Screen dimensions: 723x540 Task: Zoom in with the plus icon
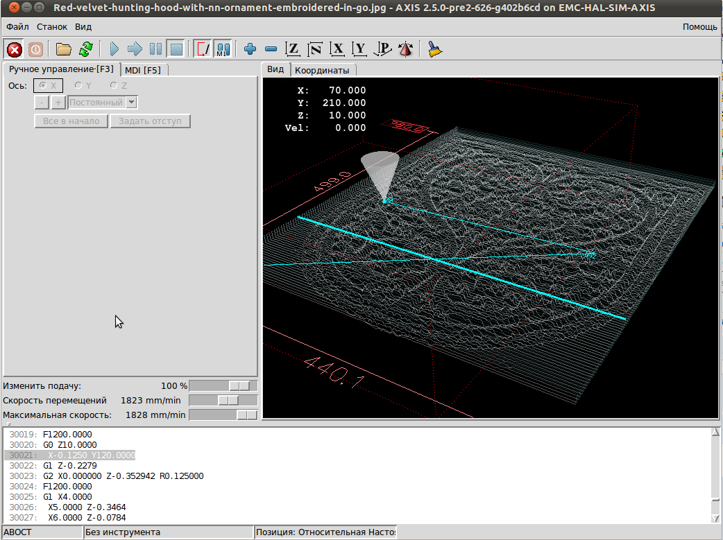250,49
